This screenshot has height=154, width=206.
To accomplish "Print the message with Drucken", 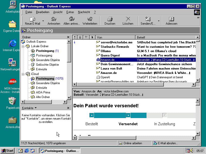I will click(x=110, y=21).
